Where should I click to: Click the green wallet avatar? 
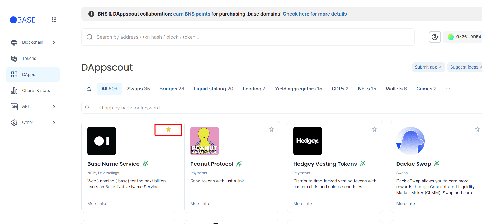451,37
